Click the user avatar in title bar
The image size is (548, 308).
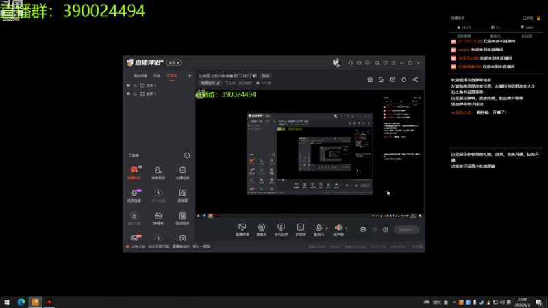pyautogui.click(x=336, y=62)
